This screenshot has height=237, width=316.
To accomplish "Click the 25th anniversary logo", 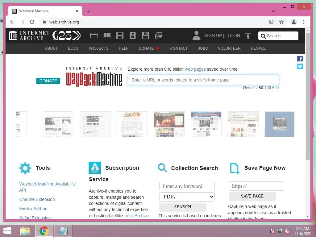I will (x=67, y=36).
